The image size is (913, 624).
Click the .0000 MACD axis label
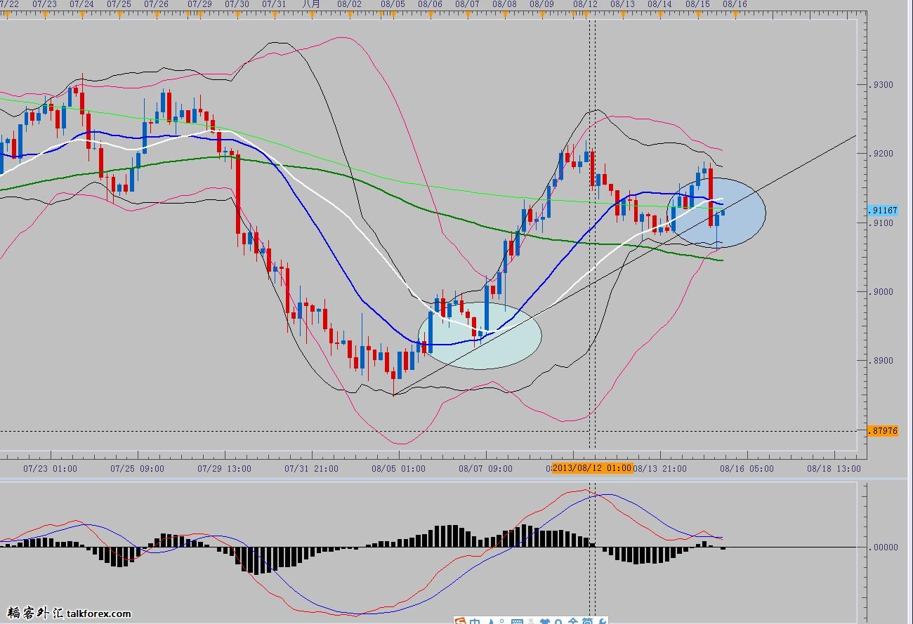(885, 547)
